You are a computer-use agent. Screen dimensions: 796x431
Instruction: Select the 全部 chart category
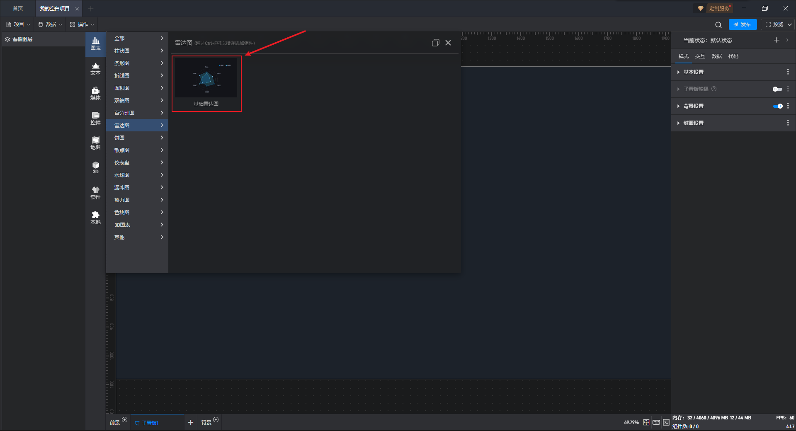coord(137,38)
